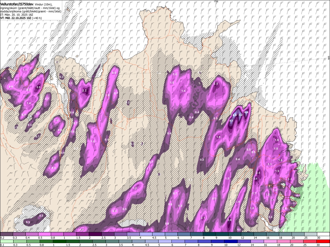
Task: Click the bright pink upper legend swatch between 0.5 and 0.8
Action: pos(44,234)
